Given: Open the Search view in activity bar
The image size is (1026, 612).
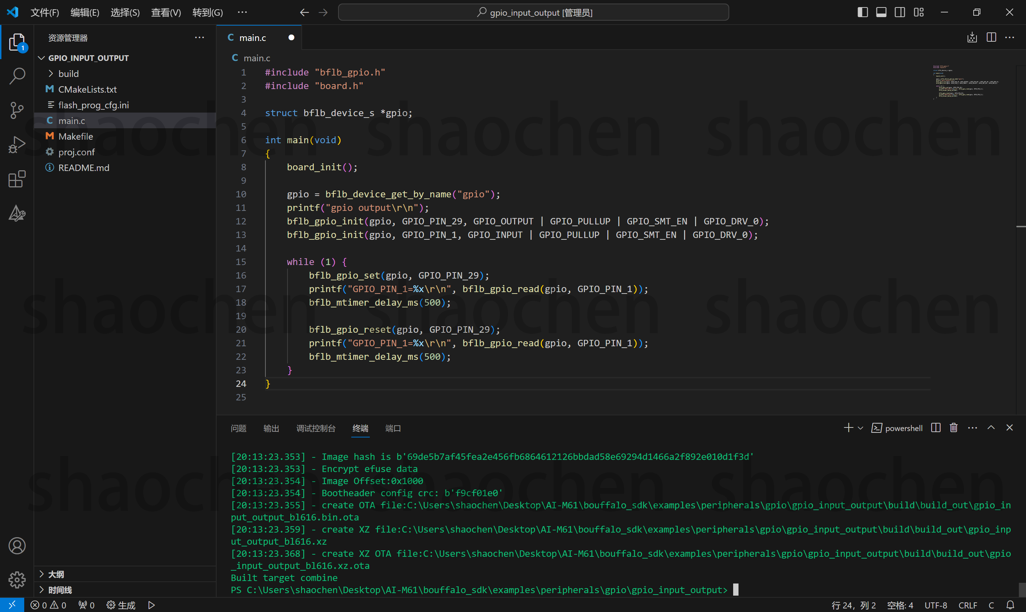Looking at the screenshot, I should pos(17,76).
